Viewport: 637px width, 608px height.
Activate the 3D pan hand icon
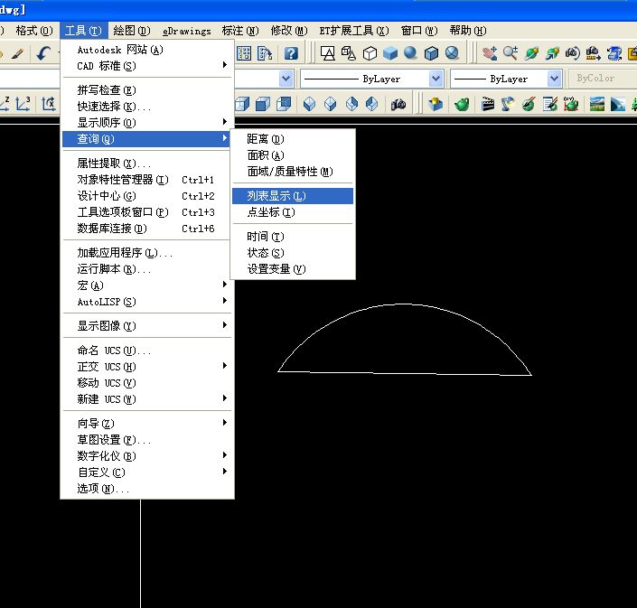point(490,53)
